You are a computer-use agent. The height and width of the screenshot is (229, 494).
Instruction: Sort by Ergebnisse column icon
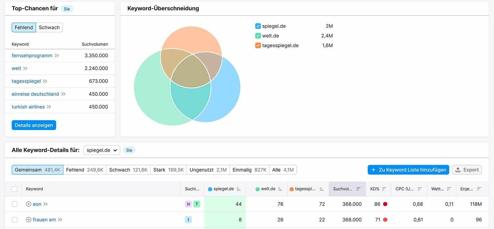(479, 189)
